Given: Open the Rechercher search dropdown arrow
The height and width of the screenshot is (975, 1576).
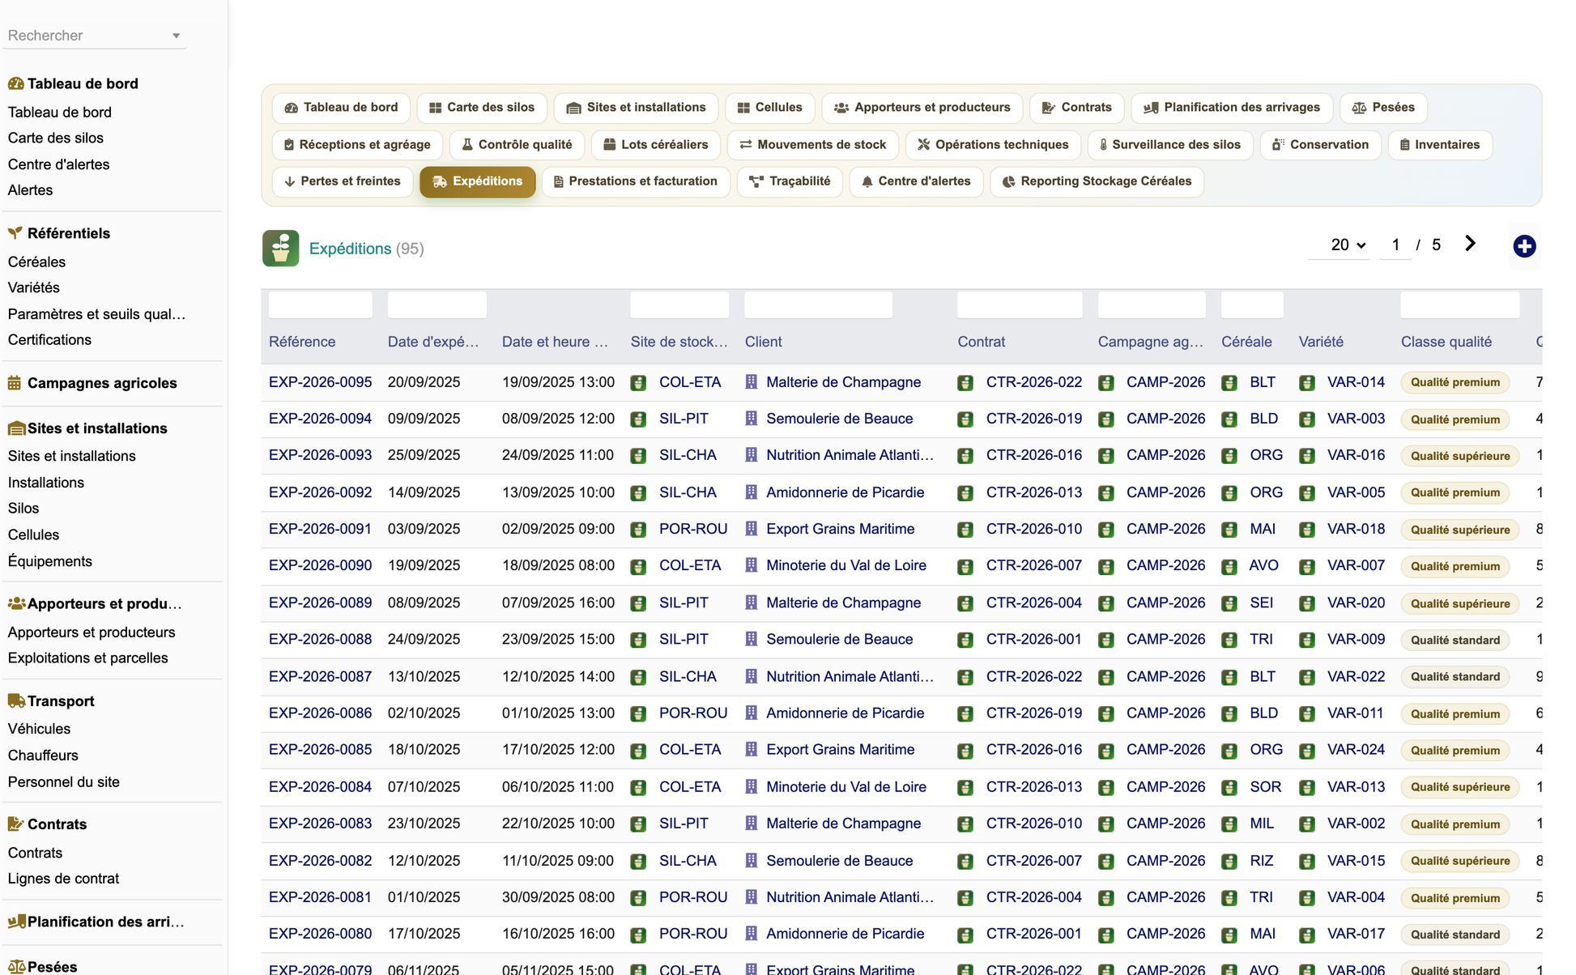Looking at the screenshot, I should pyautogui.click(x=176, y=36).
